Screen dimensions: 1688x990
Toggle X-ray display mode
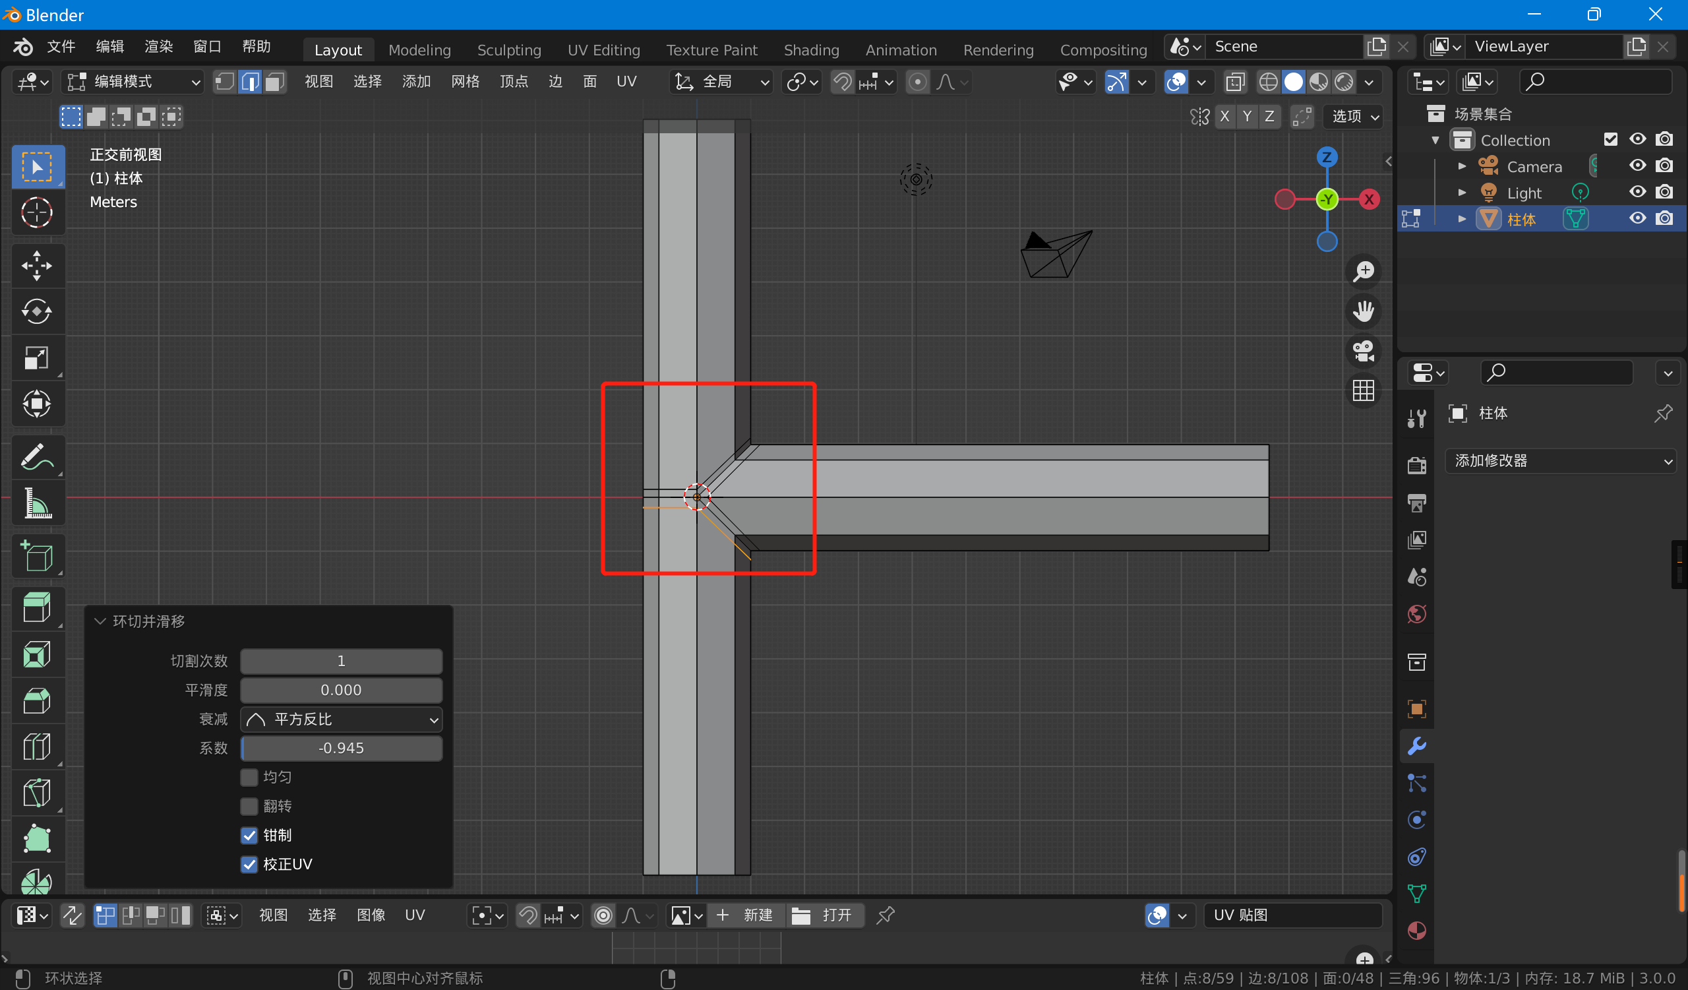(x=1234, y=82)
